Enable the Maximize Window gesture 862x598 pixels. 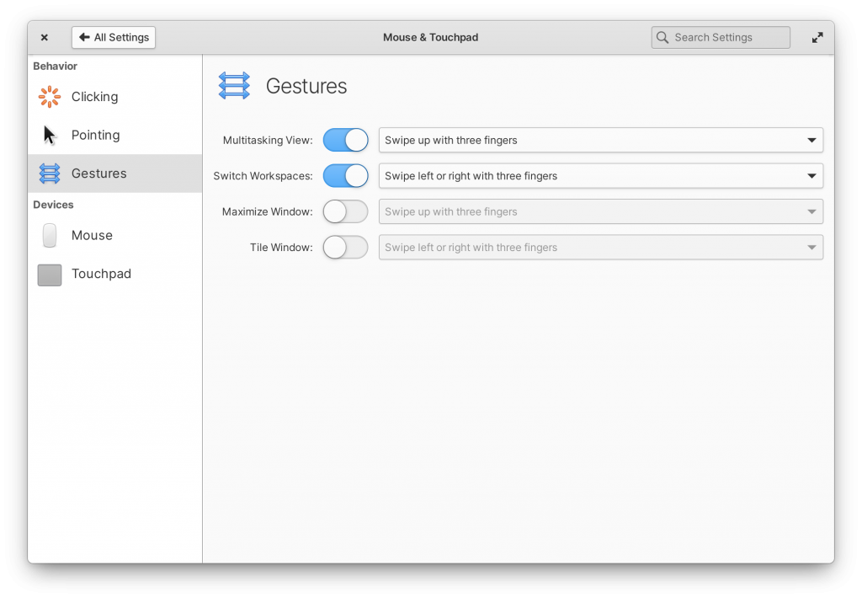[345, 211]
